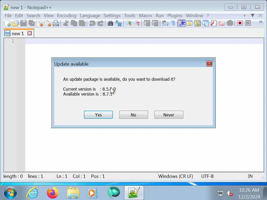Click the Stop Recording toolbar icon

coord(248,23)
